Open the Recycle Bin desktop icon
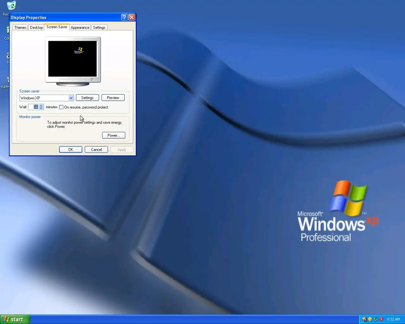 [x=11, y=6]
